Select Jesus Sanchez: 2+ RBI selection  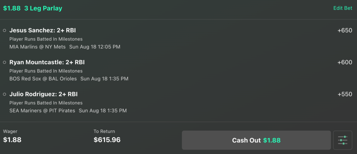pos(43,31)
